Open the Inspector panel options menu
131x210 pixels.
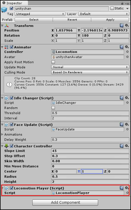coord(127,3)
